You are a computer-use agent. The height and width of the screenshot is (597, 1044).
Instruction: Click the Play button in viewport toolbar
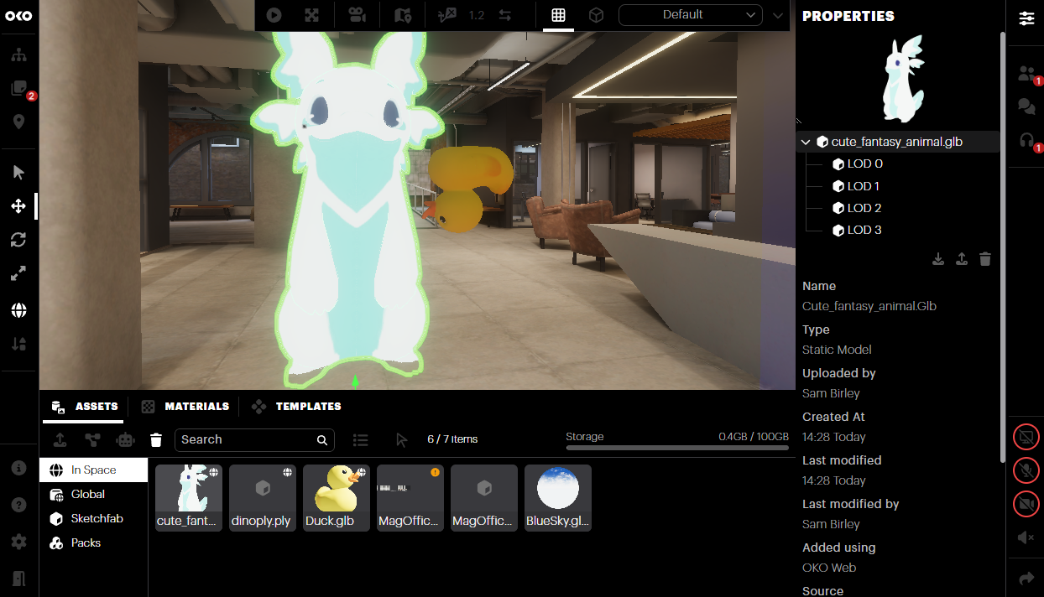point(274,15)
